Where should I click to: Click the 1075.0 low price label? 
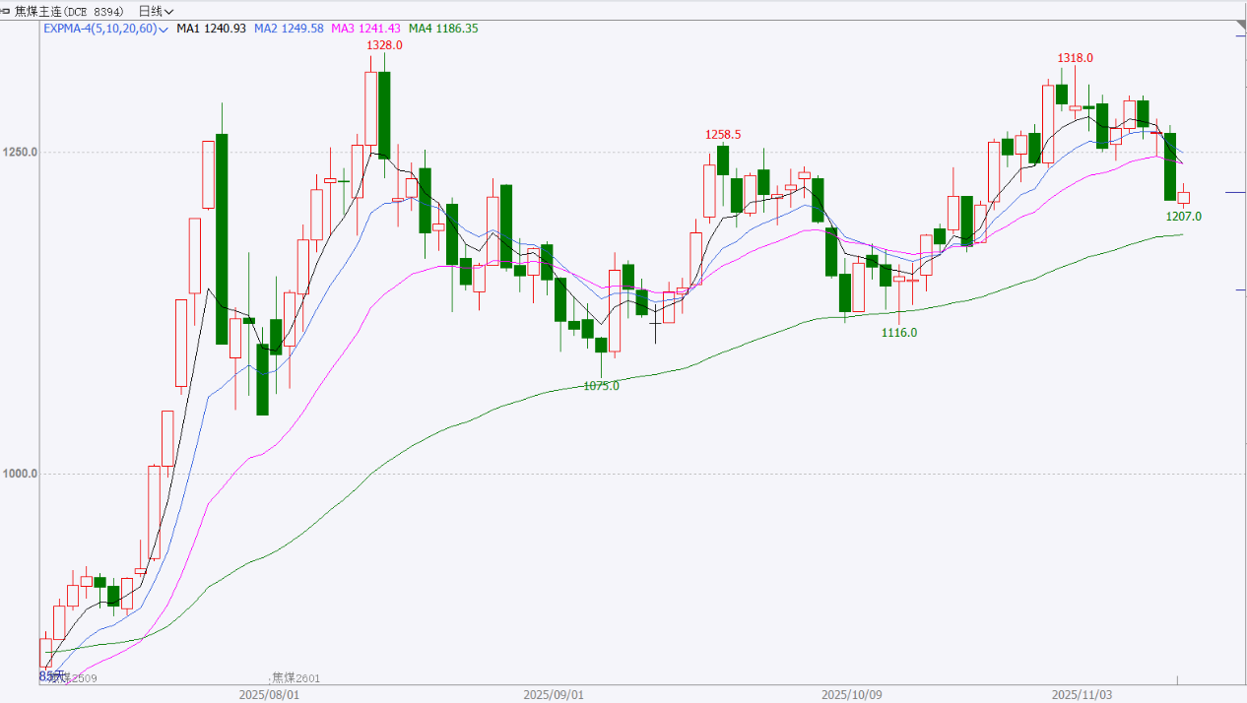601,386
